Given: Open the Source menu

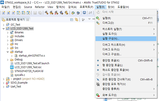Looking at the screenshot, I should coord(28,7).
